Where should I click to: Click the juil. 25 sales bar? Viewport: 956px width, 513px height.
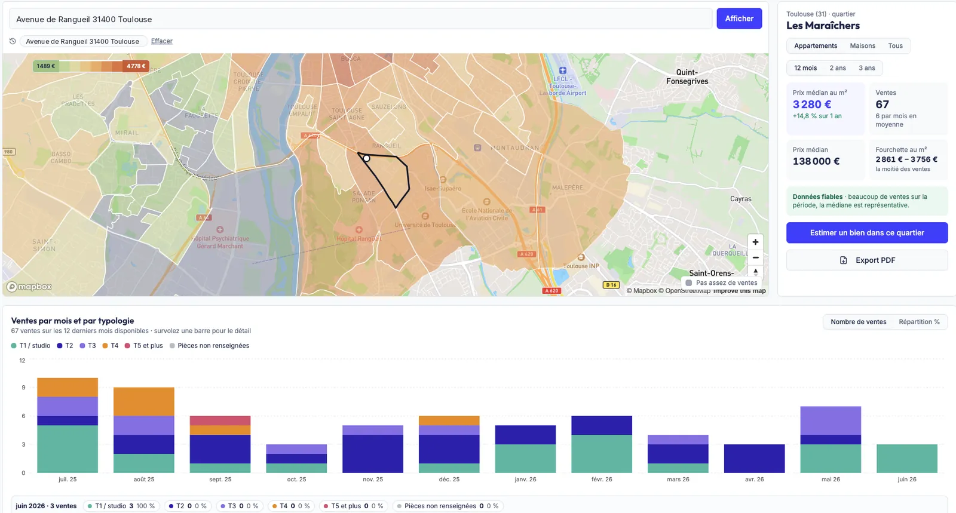pyautogui.click(x=68, y=425)
